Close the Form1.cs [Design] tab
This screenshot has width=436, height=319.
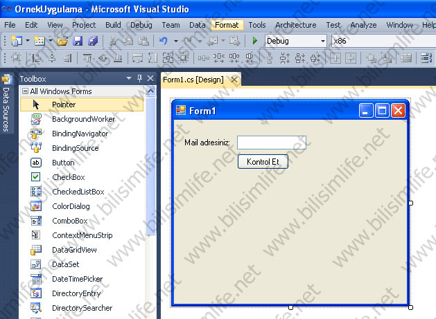click(x=234, y=80)
